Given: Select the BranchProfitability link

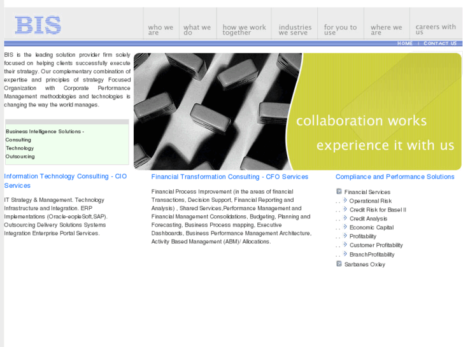Looking at the screenshot, I should (x=372, y=254).
